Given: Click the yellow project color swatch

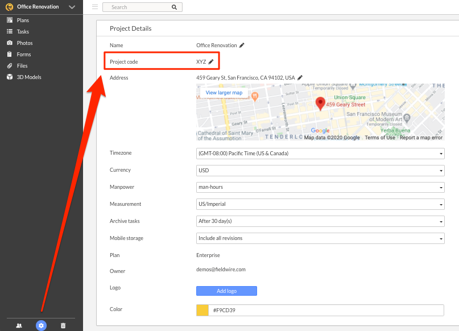Looking at the screenshot, I should [x=202, y=310].
